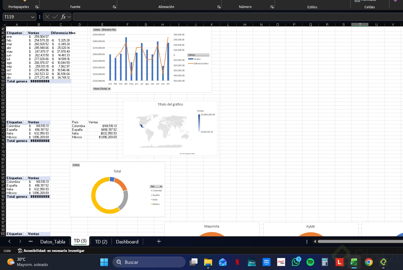
Task: Select column A header
Action: tap(17, 24)
